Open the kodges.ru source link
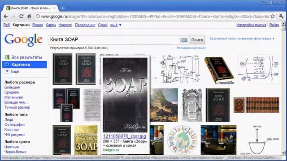 (x=111, y=150)
